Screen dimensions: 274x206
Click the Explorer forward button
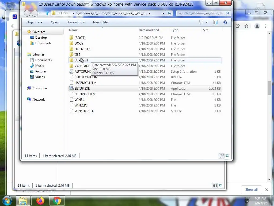click(35, 13)
